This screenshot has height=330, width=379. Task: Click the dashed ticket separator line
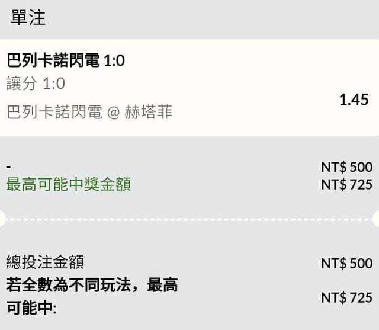click(189, 219)
